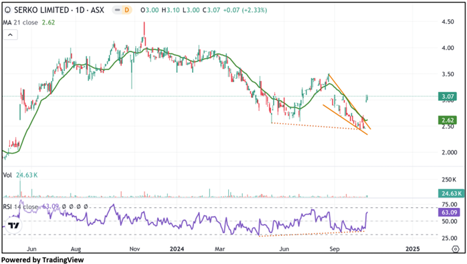This screenshot has height=264, width=467.
Task: Click the symbol circle icon beside SERKO
Action: [x=8, y=10]
